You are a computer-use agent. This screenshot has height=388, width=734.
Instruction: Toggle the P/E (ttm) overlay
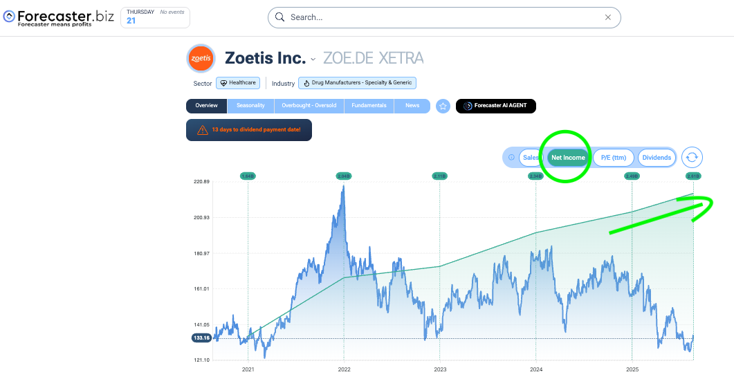point(613,158)
